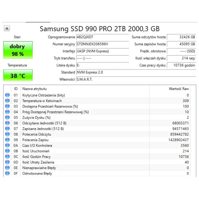Image resolution: width=199 pixels, height=199 pixels.
Task: Click the back arrow button
Action: click(x=7, y=28)
